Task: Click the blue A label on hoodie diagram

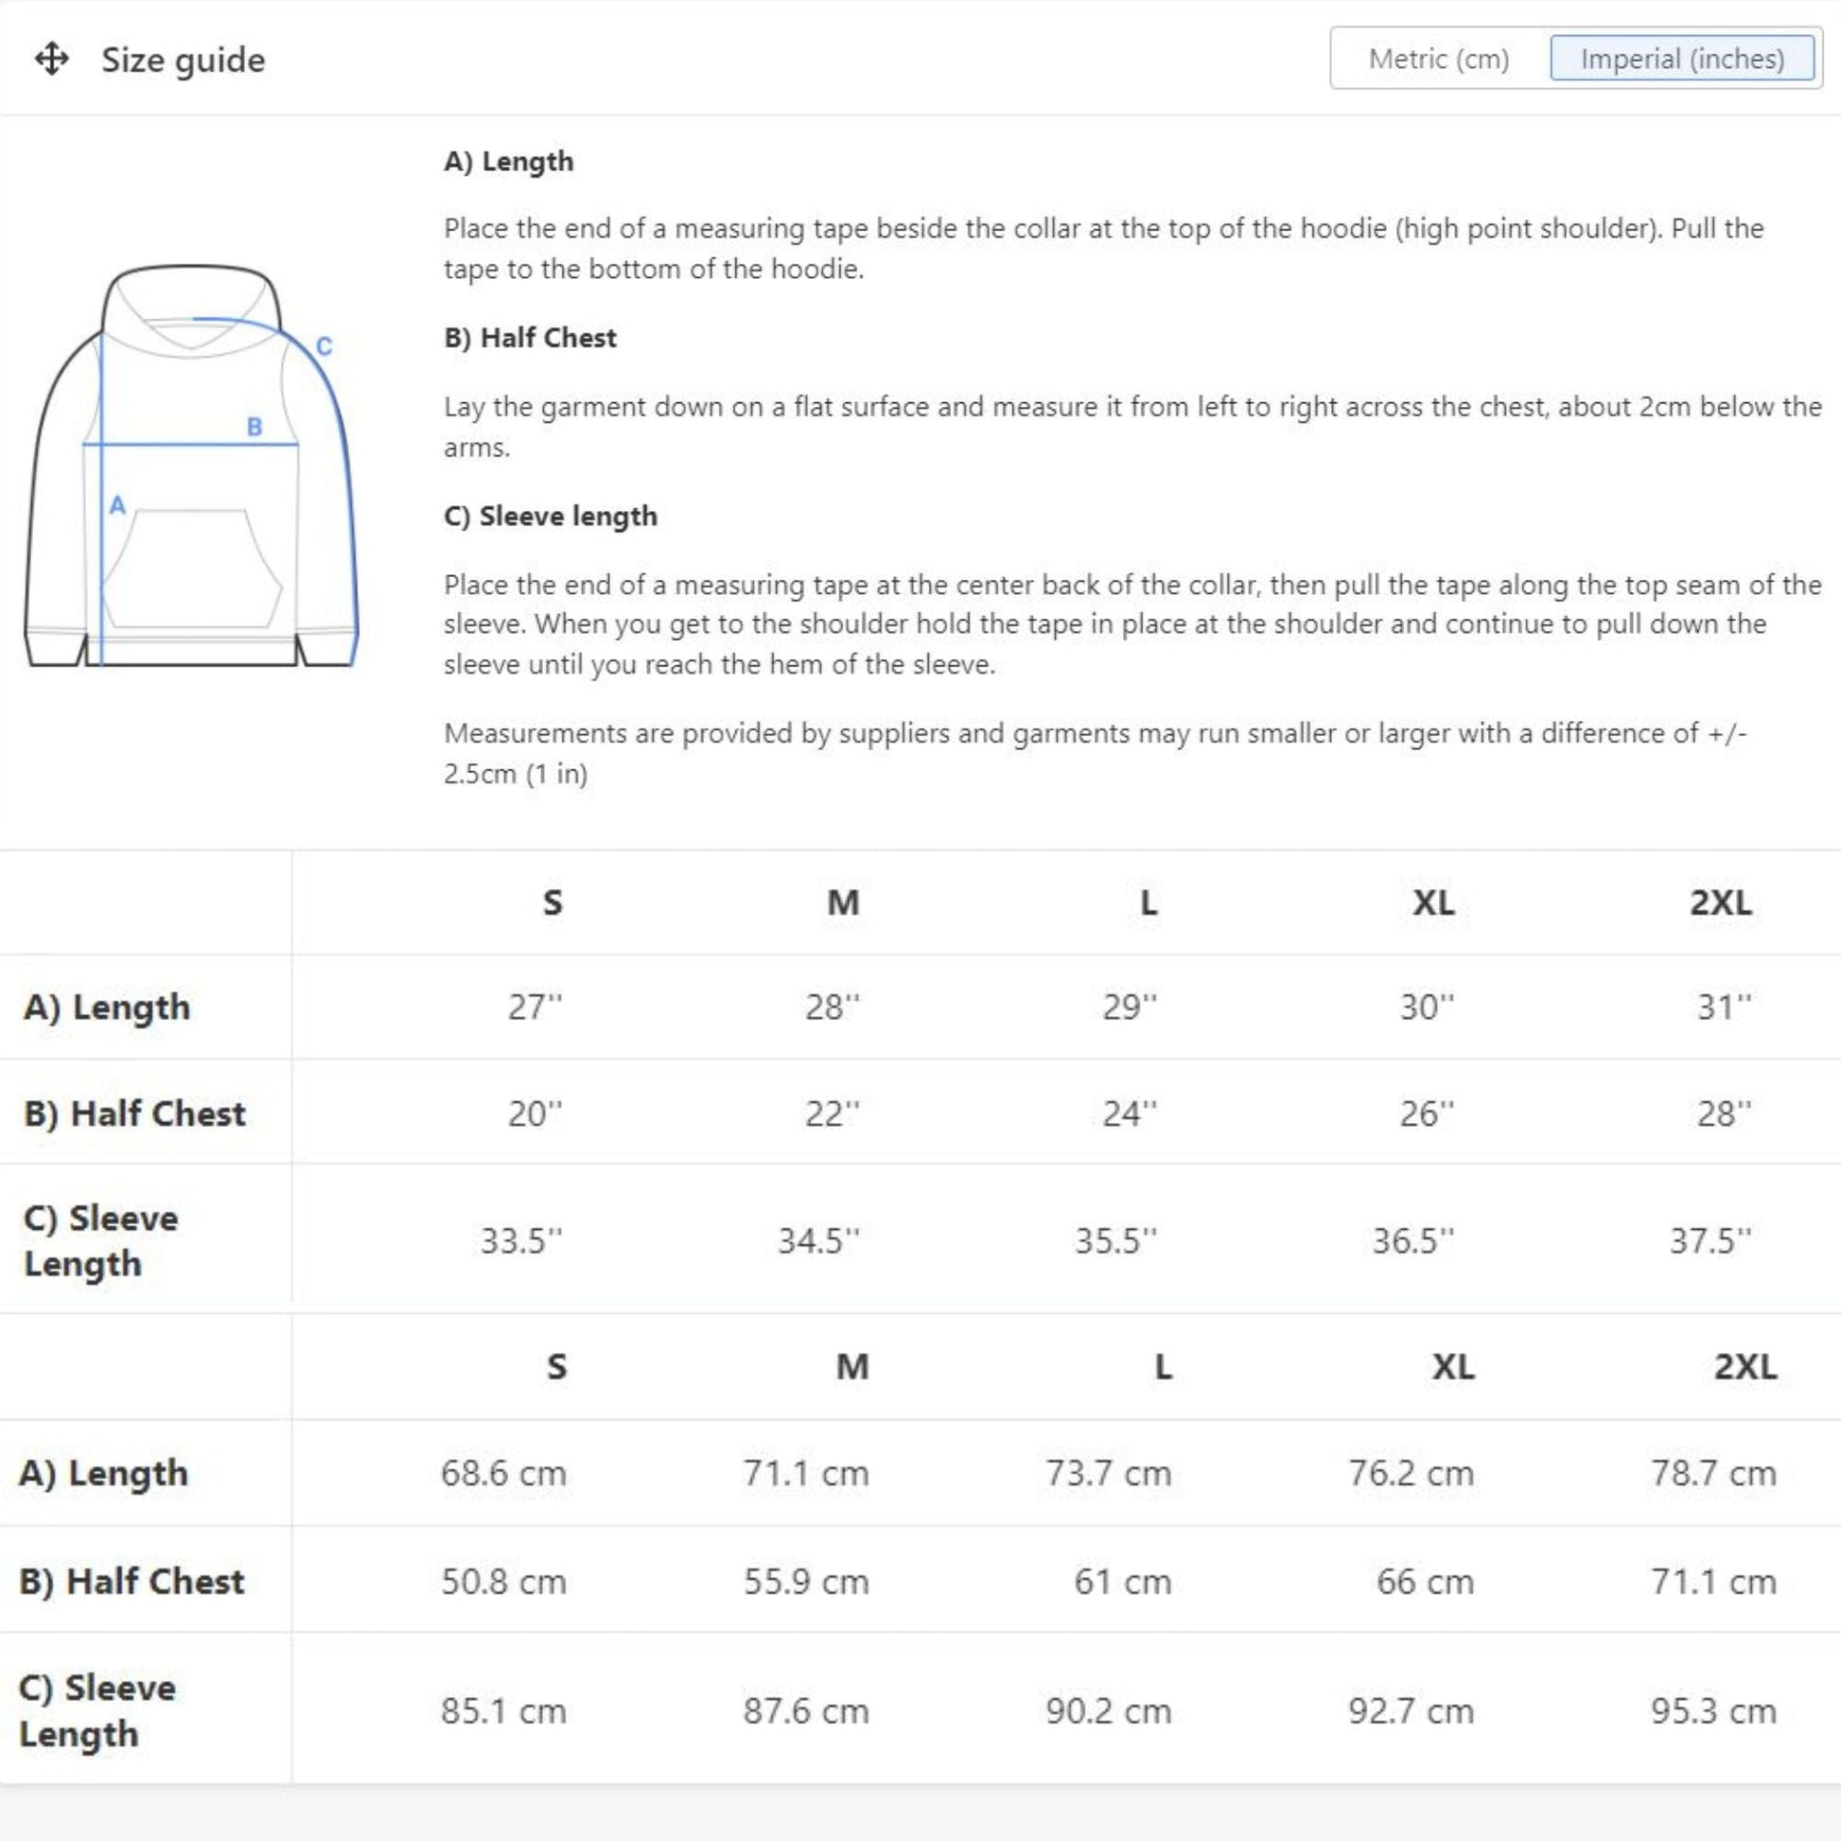Action: coord(117,505)
